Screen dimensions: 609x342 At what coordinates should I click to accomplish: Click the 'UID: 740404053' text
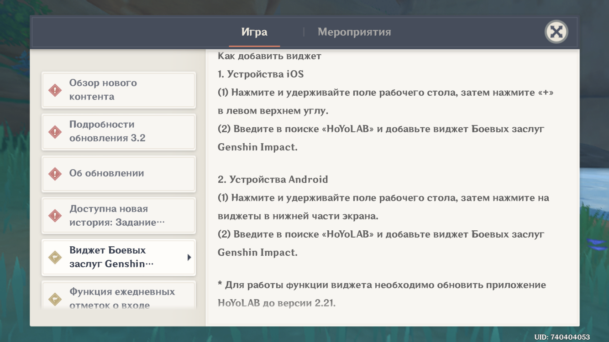562,337
